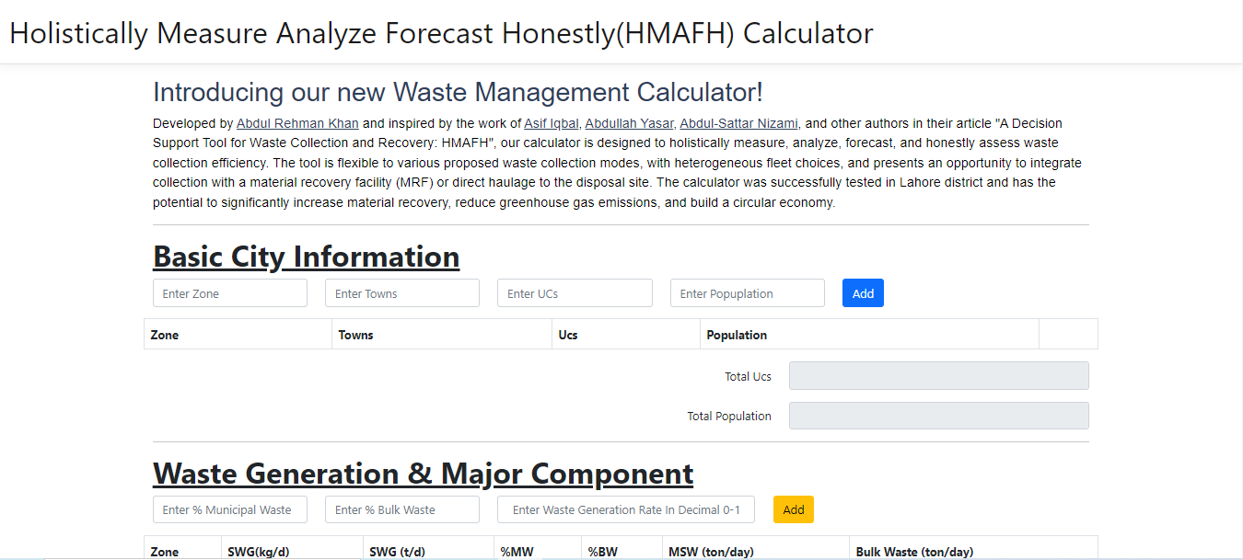Click the Enter % Bulk Waste input
The width and height of the screenshot is (1243, 560).
(x=402, y=509)
